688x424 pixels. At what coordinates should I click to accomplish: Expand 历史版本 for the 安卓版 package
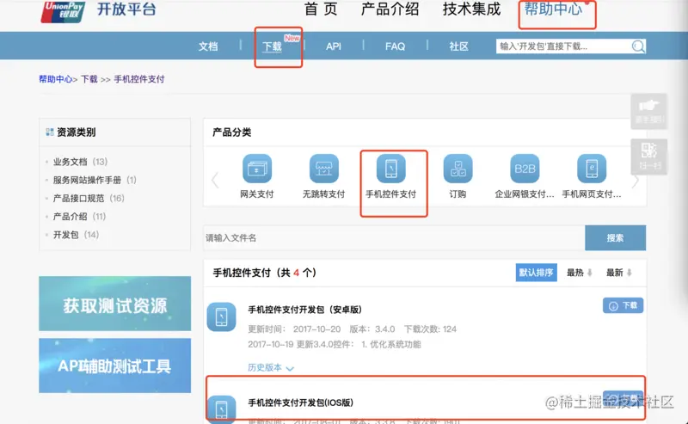point(270,368)
